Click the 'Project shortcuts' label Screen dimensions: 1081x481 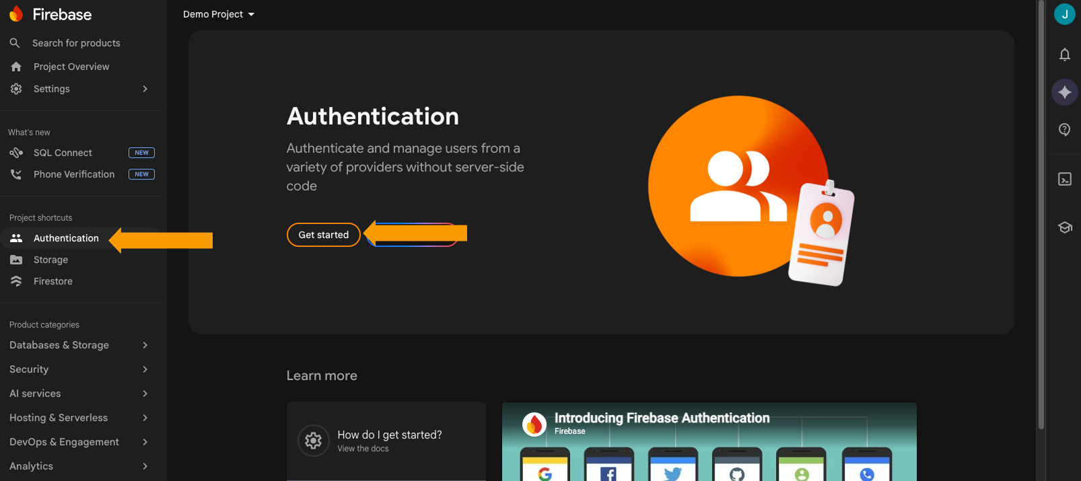click(x=40, y=218)
